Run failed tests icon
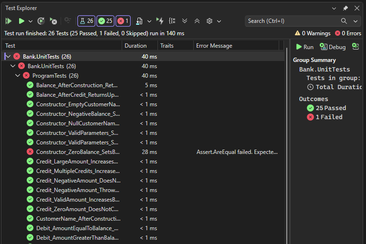 click(53, 21)
